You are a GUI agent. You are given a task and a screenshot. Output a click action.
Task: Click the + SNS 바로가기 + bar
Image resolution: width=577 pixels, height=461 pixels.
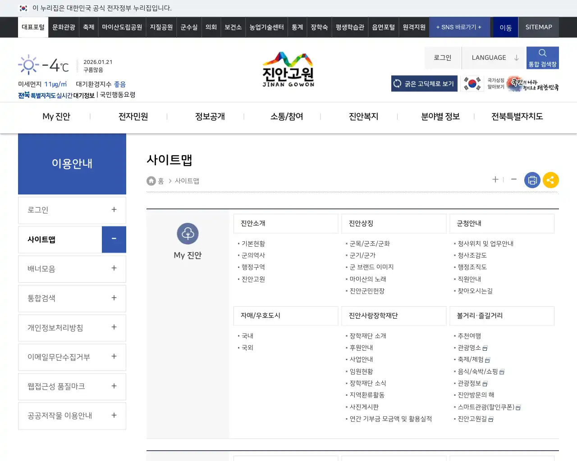[x=459, y=27]
